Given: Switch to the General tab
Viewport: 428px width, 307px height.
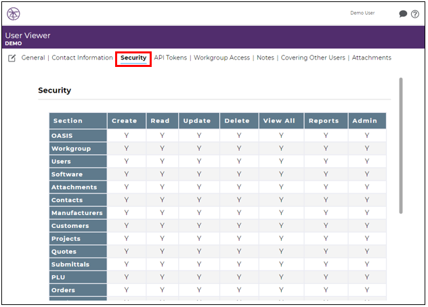Looking at the screenshot, I should click(x=33, y=57).
